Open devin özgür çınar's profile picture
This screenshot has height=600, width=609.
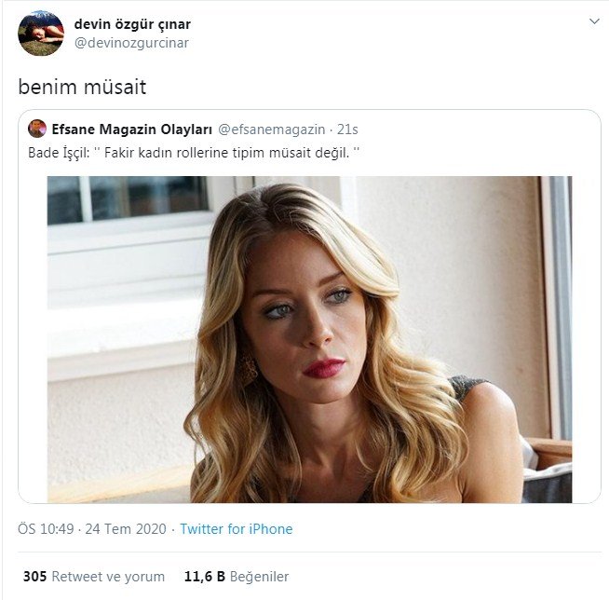pyautogui.click(x=41, y=34)
